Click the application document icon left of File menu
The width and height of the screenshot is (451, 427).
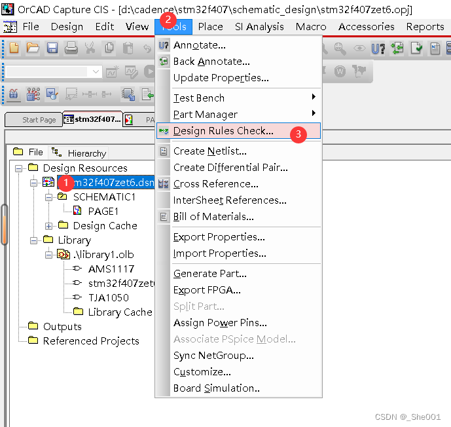tap(10, 27)
